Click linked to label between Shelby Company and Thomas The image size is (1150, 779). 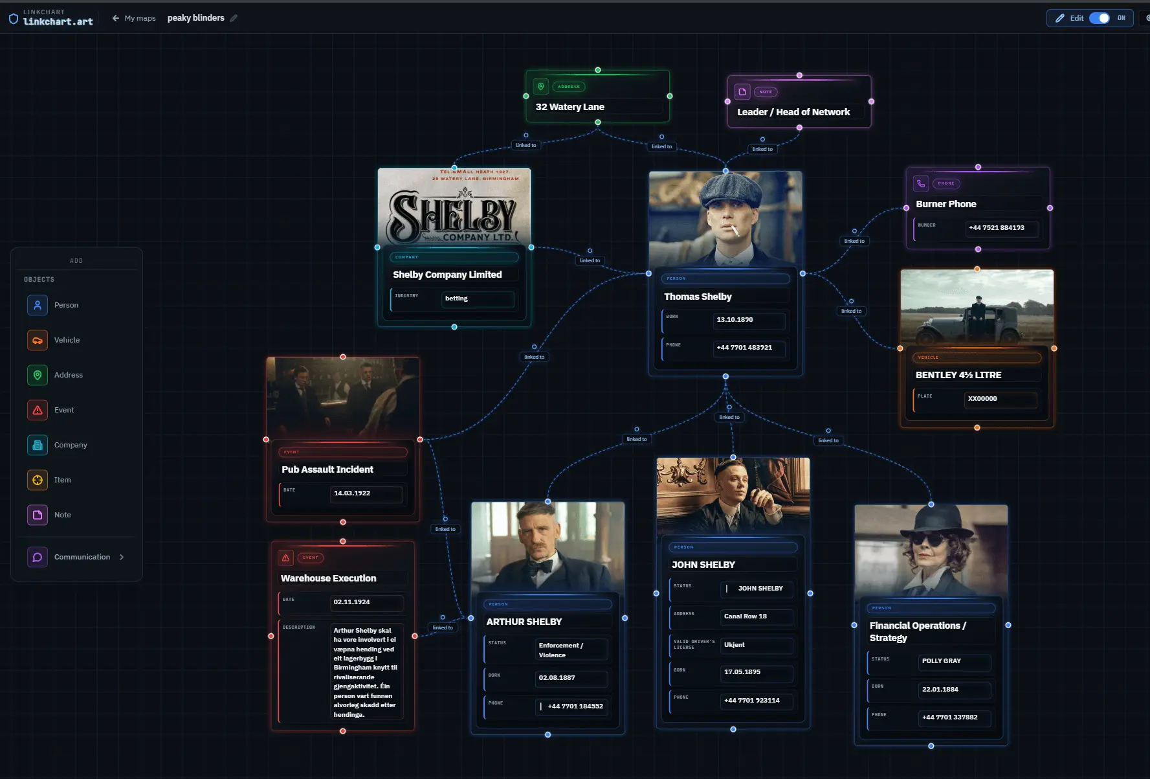coord(590,260)
